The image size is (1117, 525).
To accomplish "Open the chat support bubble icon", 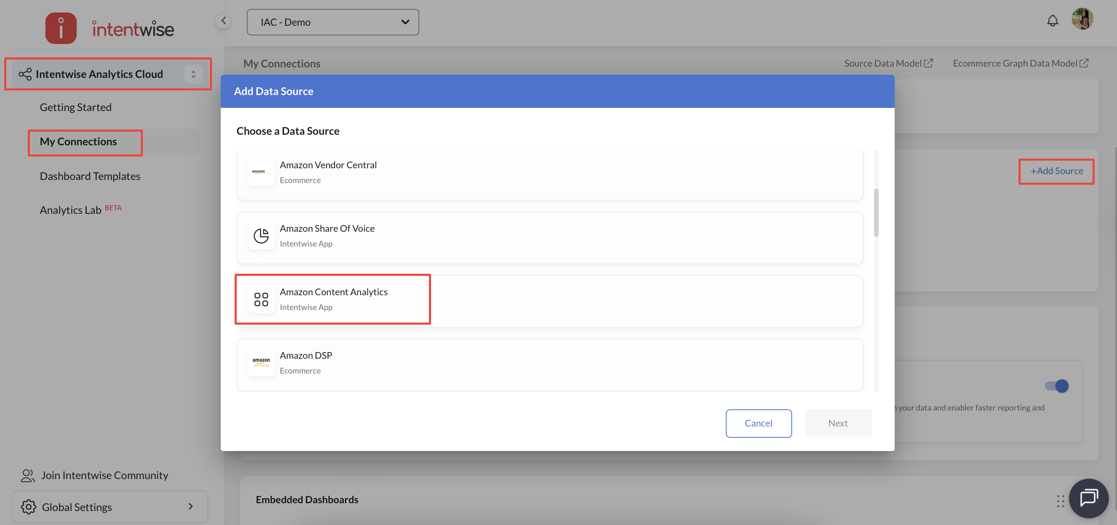I will [1089, 498].
